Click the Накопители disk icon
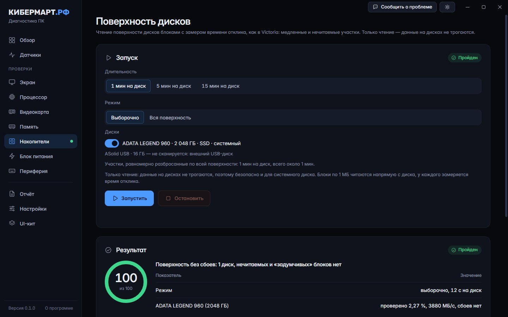Image resolution: width=508 pixels, height=317 pixels. click(12, 142)
